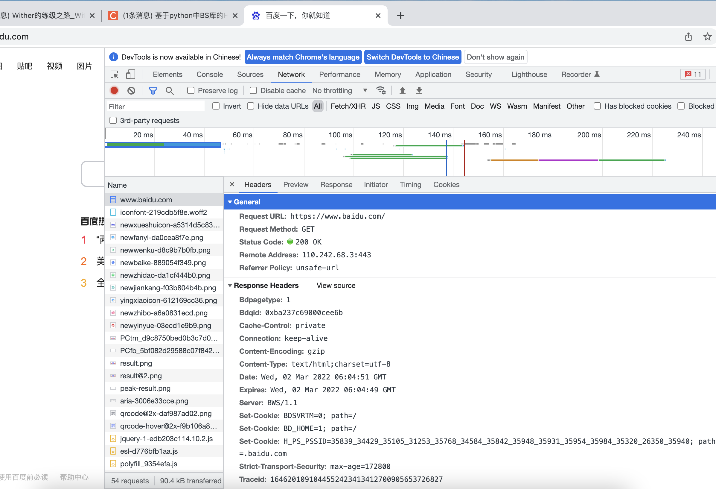The width and height of the screenshot is (716, 489).
Task: Enable the Preserve log checkbox
Action: (x=191, y=90)
